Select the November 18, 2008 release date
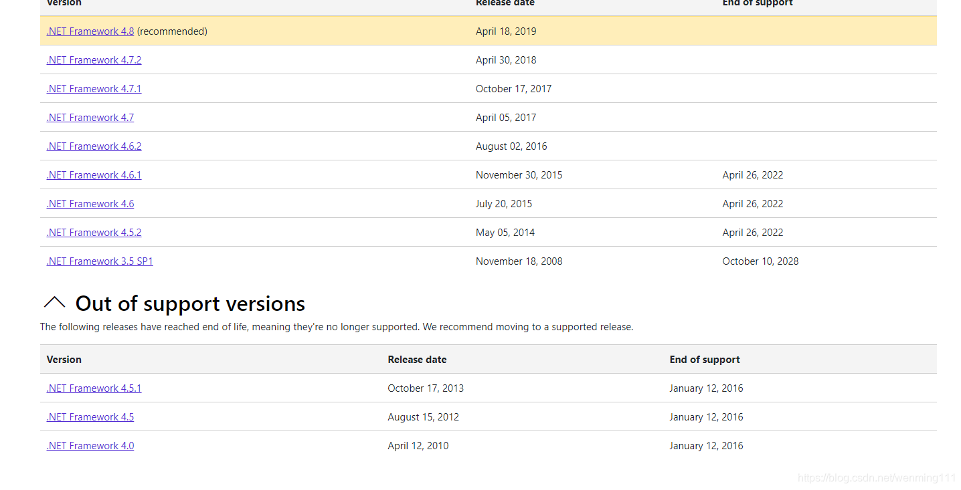Viewport: 961px width, 490px height. 519,261
